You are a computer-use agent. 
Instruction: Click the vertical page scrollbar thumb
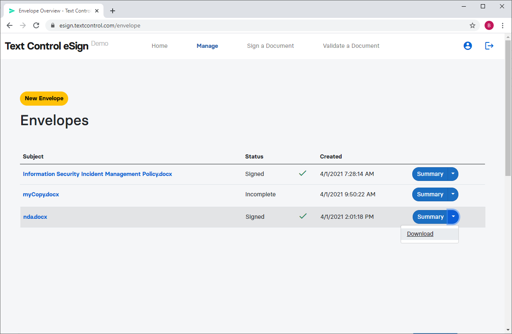[x=508, y=108]
